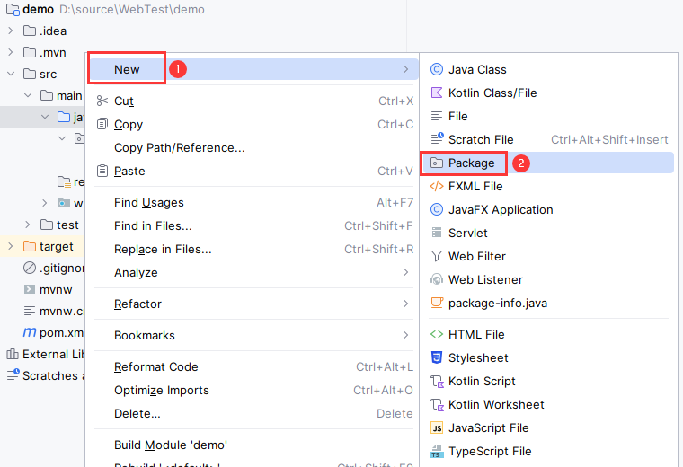
Task: Click the Stylesheet CSS icon
Action: click(437, 357)
